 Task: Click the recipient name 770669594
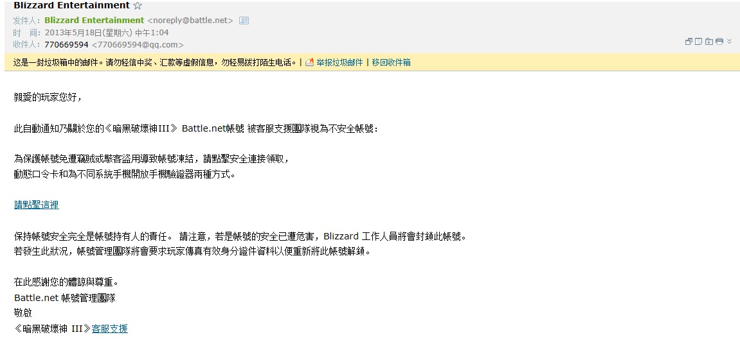67,45
